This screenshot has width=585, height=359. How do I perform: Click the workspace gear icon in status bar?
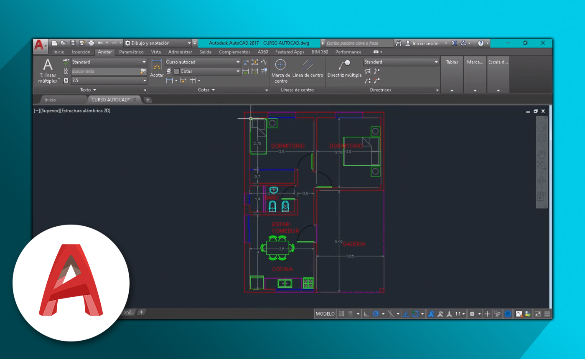472,314
